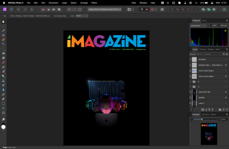Viewport: 229px width, 149px height.
Task: Select the Flood Fill bucket tool
Action: coord(3,53)
